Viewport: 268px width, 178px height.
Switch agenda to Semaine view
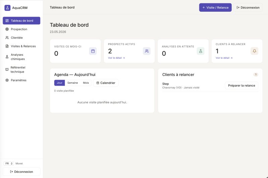[73, 83]
